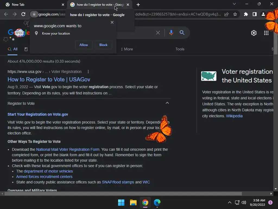
Task: Click the vertical scrollbar down arrow
Action: pyautogui.click(x=276, y=189)
